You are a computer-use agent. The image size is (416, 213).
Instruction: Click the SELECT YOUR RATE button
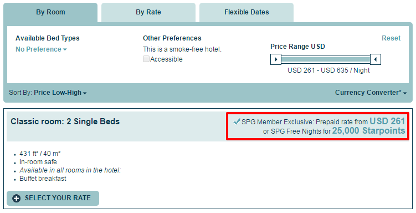tap(53, 198)
